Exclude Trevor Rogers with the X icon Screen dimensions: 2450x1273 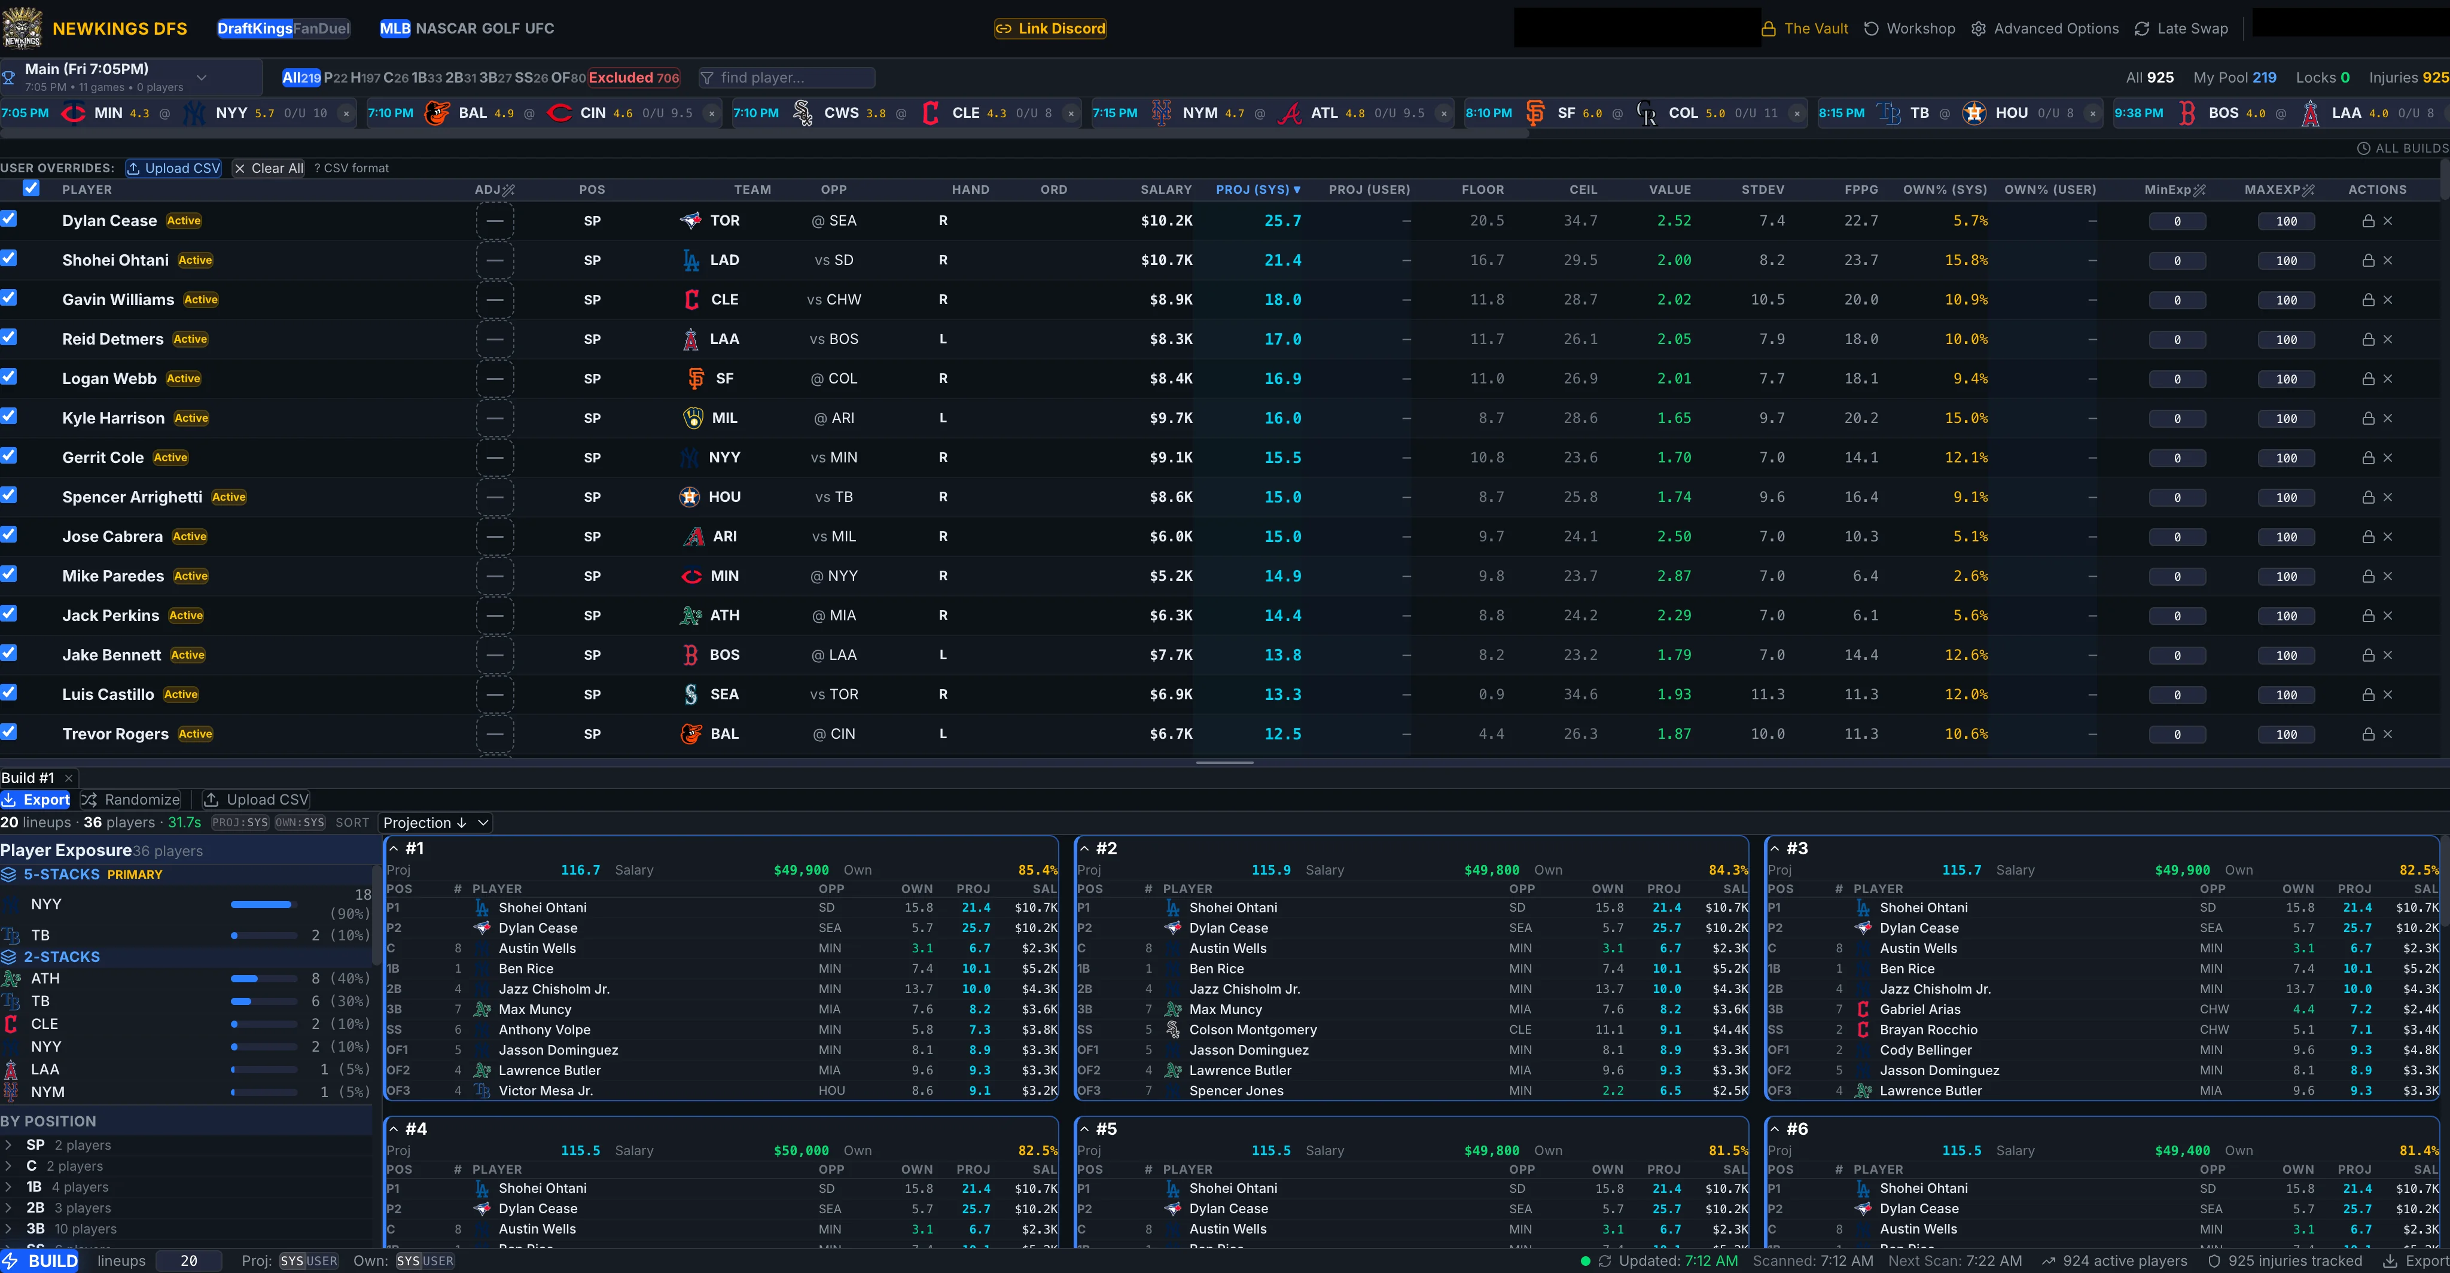click(x=2387, y=735)
